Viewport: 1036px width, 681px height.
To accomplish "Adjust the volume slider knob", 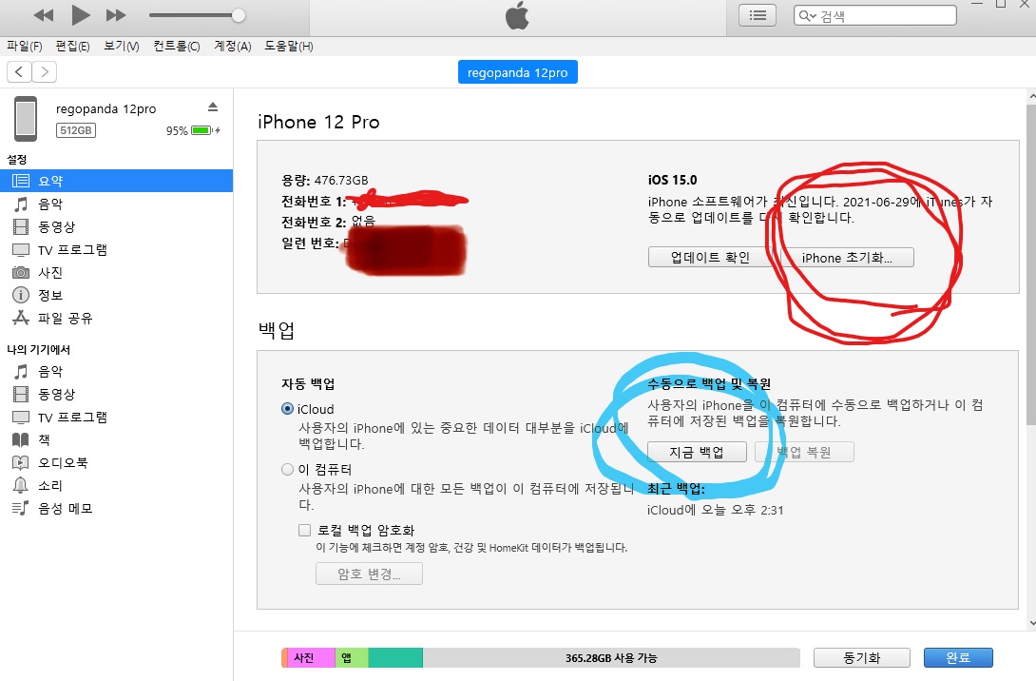I will pyautogui.click(x=239, y=15).
